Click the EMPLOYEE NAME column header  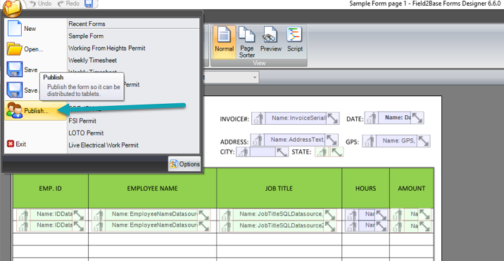[152, 188]
